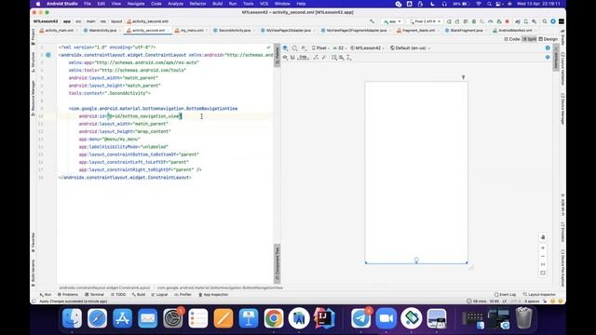Open the activity_main.xml tab
The height and width of the screenshot is (335, 596).
click(x=59, y=31)
